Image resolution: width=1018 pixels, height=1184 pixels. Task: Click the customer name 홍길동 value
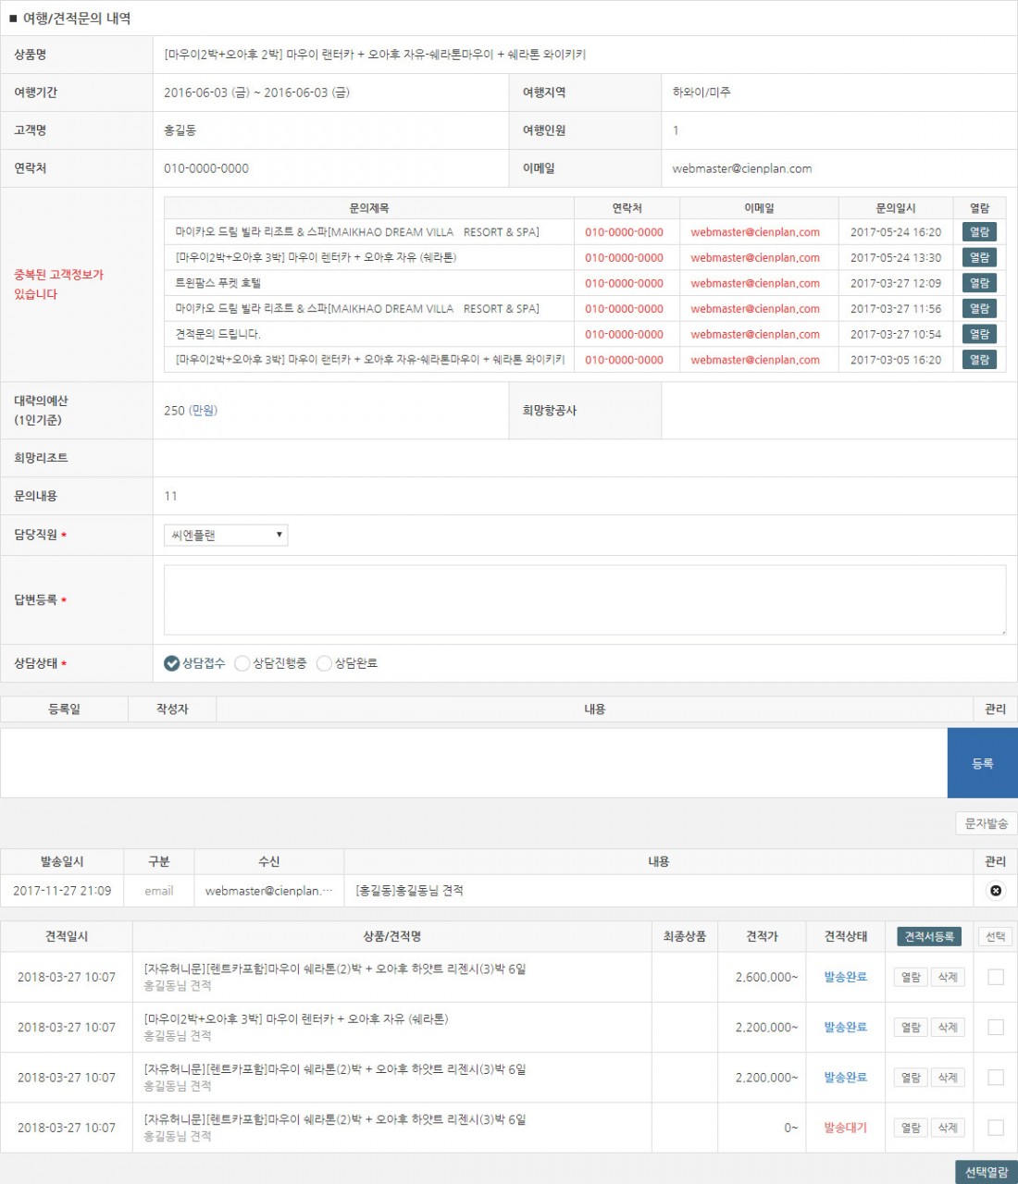pyautogui.click(x=180, y=130)
